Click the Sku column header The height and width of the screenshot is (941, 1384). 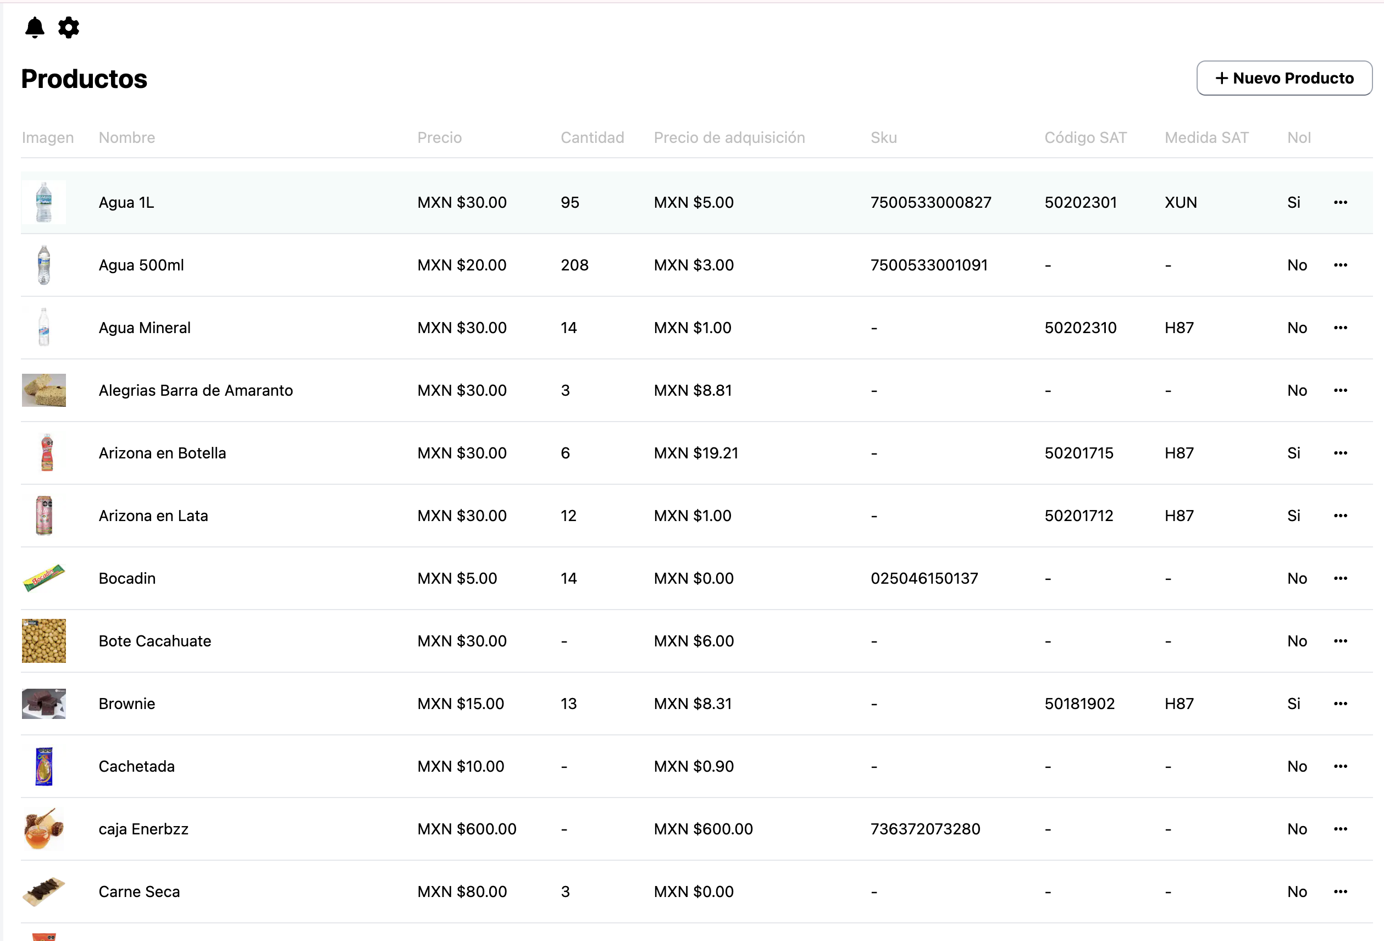tap(883, 137)
